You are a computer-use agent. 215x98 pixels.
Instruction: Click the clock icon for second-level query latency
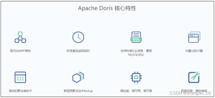(78, 37)
